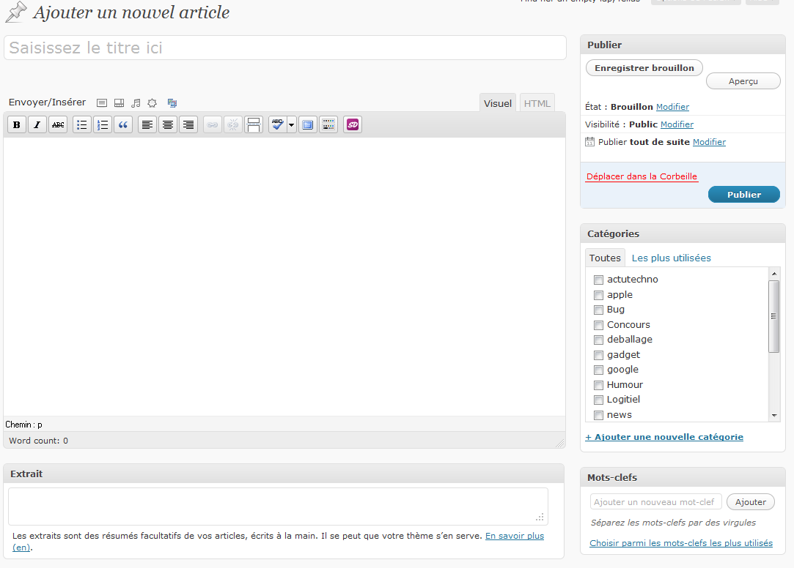Check the google category
The width and height of the screenshot is (794, 568).
point(598,370)
